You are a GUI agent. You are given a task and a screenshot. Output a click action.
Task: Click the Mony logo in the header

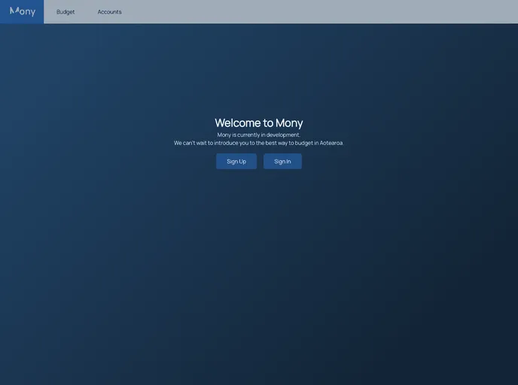coord(22,11)
